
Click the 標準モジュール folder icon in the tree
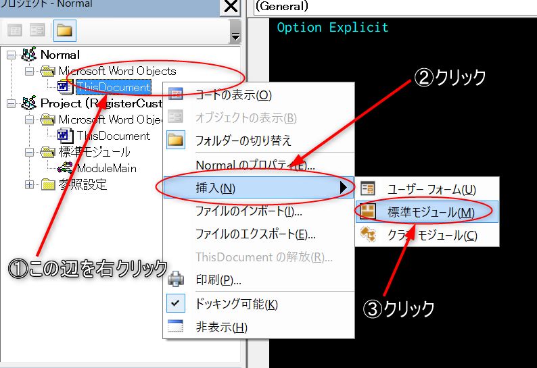(x=47, y=152)
